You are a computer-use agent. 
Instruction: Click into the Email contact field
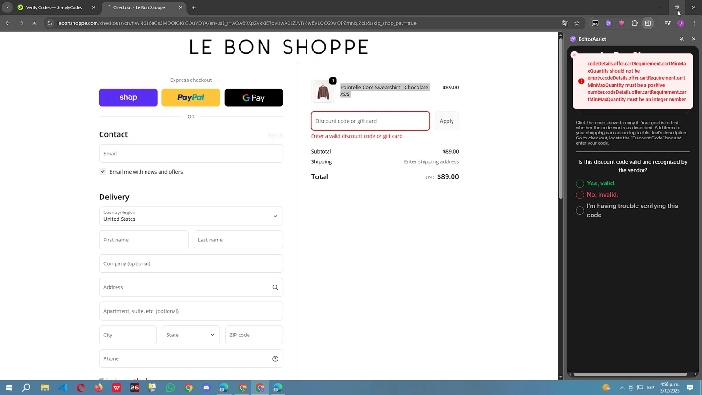tap(191, 154)
